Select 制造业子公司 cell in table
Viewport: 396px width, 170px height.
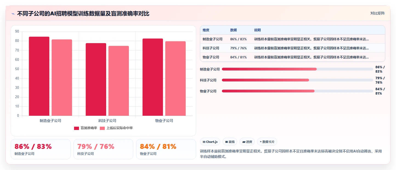pos(213,39)
